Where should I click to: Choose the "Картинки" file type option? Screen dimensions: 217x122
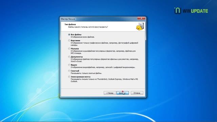tap(69, 41)
